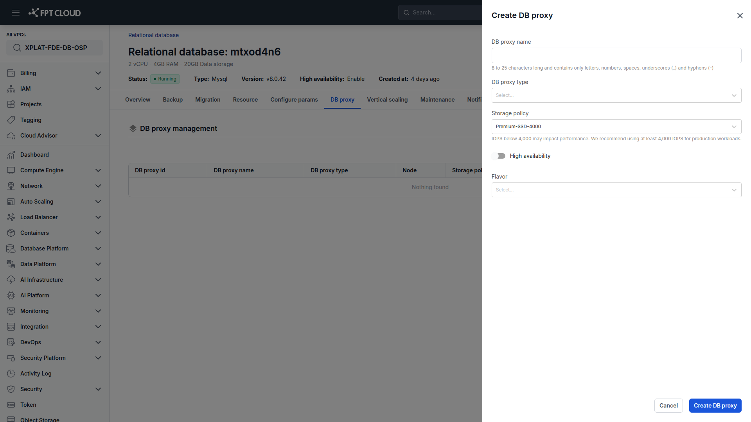Switch to the Migration tab
The height and width of the screenshot is (422, 751).
(x=208, y=100)
